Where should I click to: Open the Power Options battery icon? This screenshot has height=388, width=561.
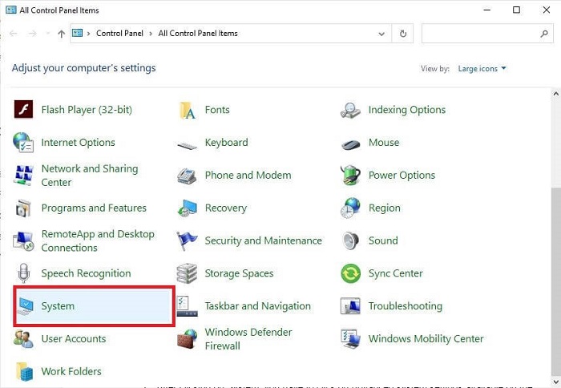click(x=350, y=175)
